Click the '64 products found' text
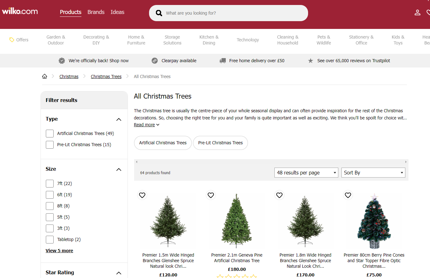Image resolution: width=430 pixels, height=278 pixels. (155, 173)
